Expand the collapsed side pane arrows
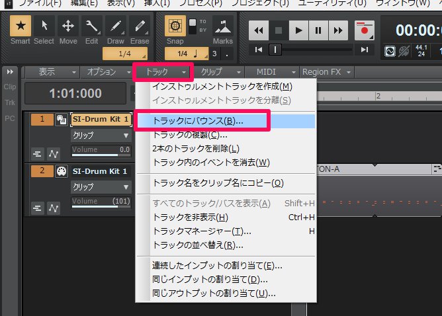The height and width of the screenshot is (316, 442). point(10,72)
